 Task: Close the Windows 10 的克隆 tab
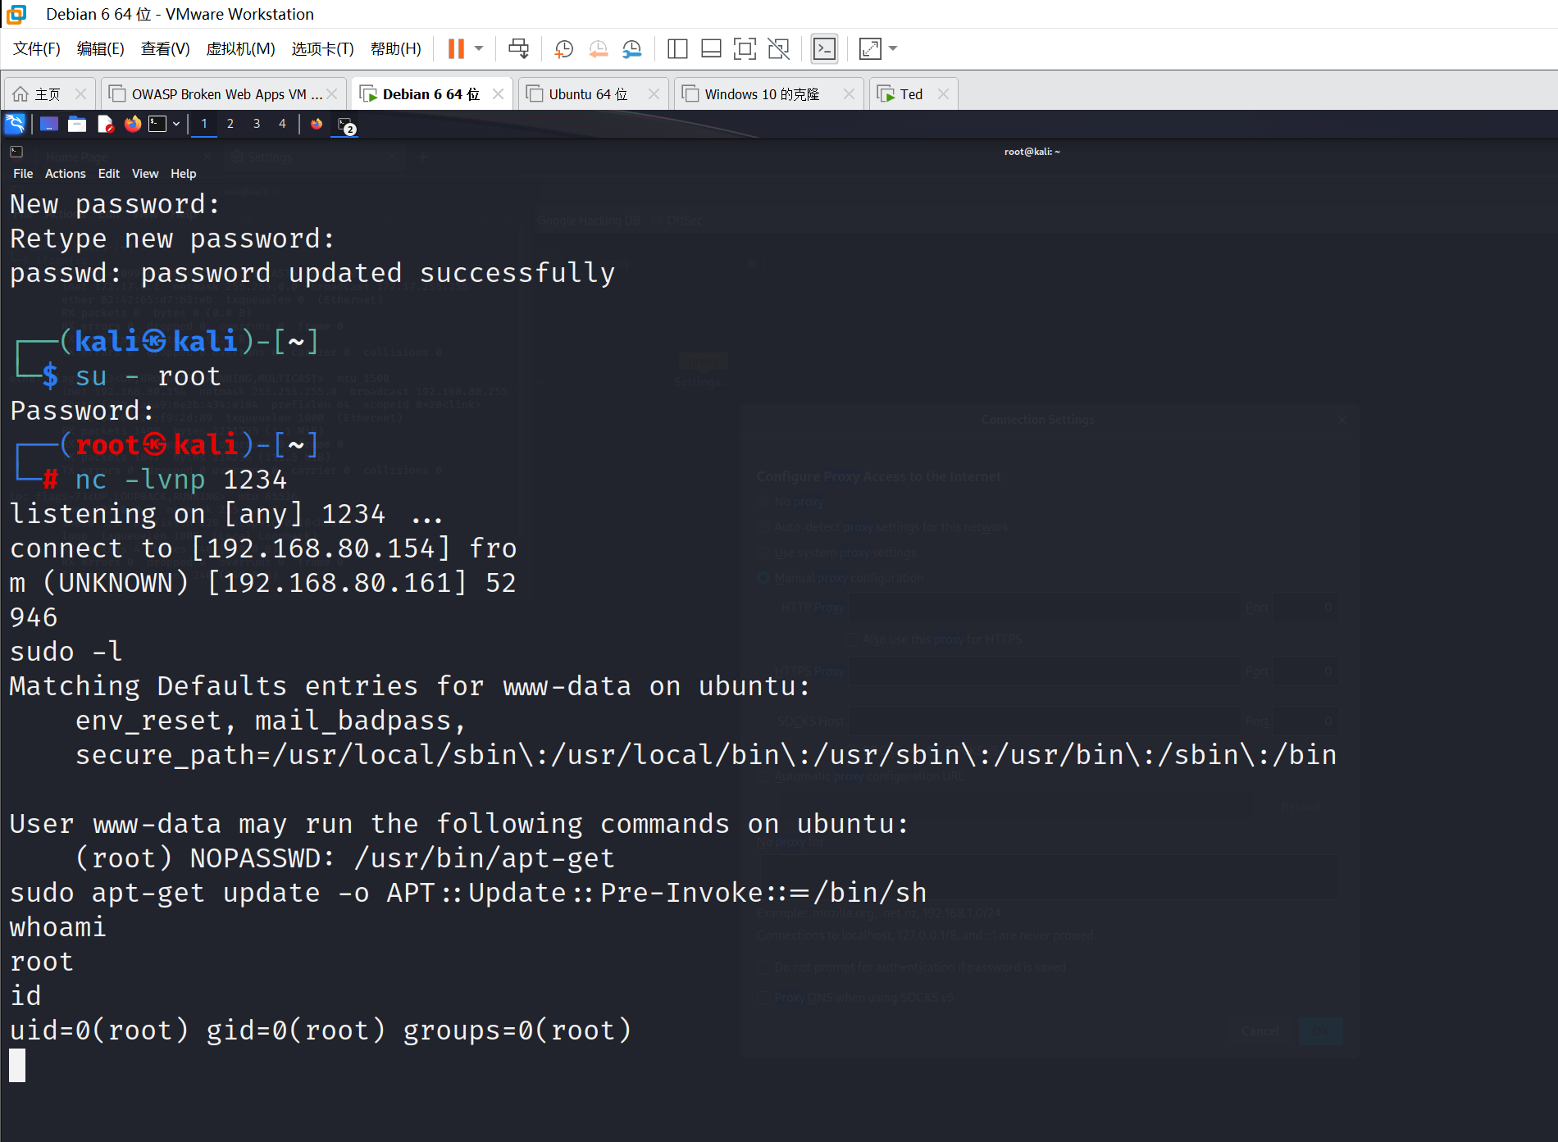coord(849,94)
